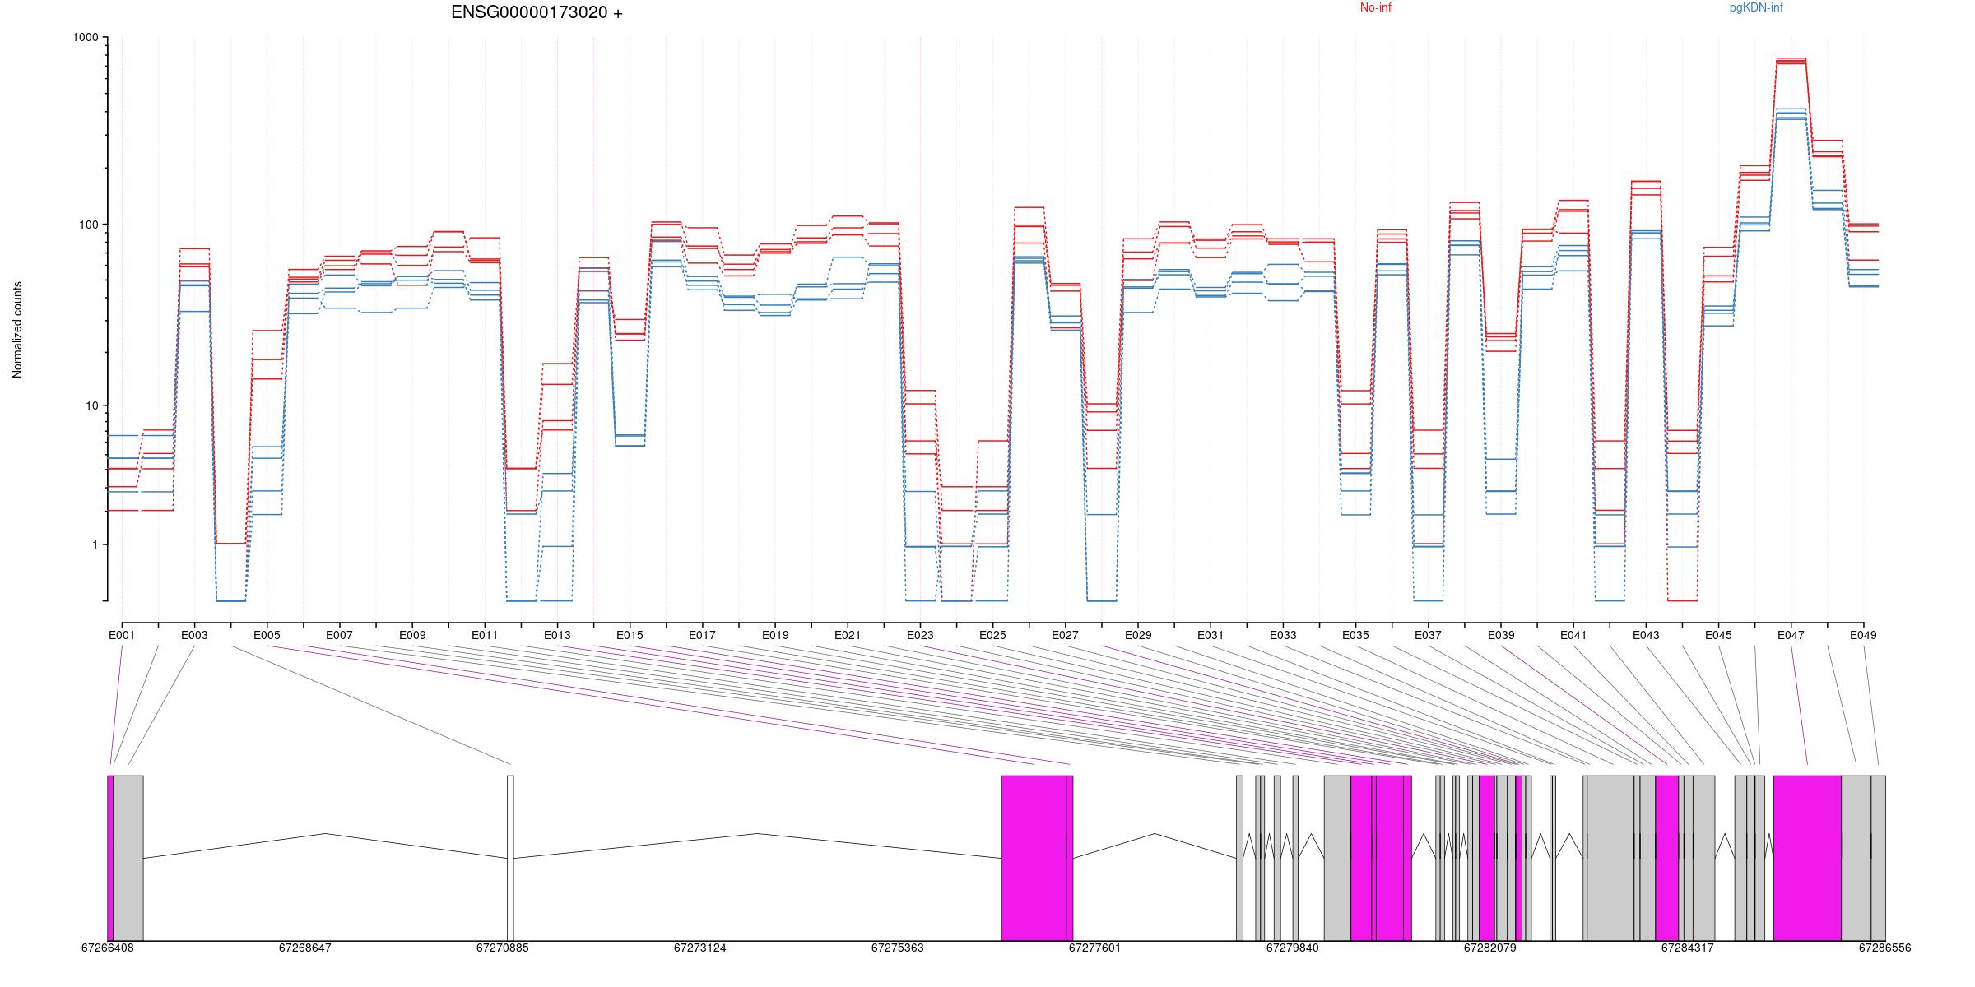
Task: Click exon label E003
Action: 194,635
